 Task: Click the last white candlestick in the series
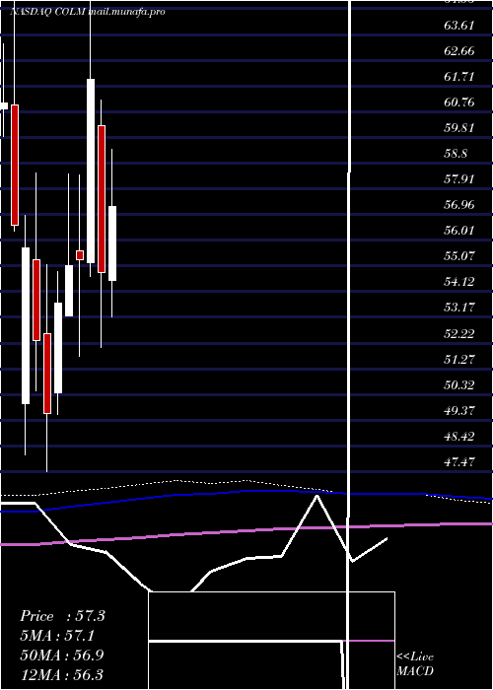click(112, 243)
